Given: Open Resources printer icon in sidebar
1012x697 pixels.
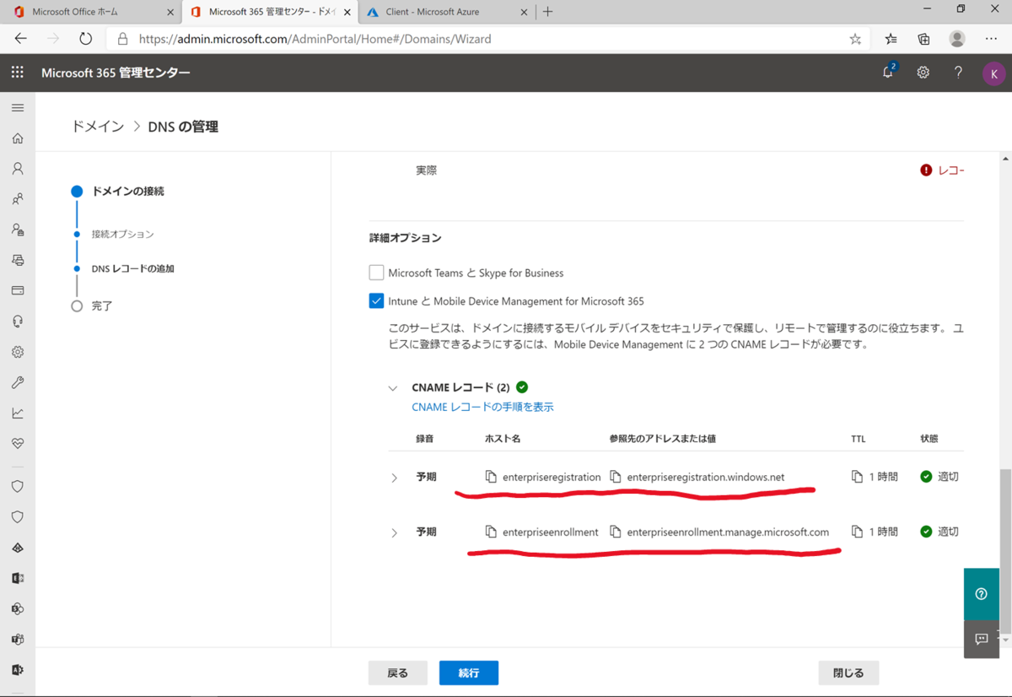Looking at the screenshot, I should coord(18,260).
